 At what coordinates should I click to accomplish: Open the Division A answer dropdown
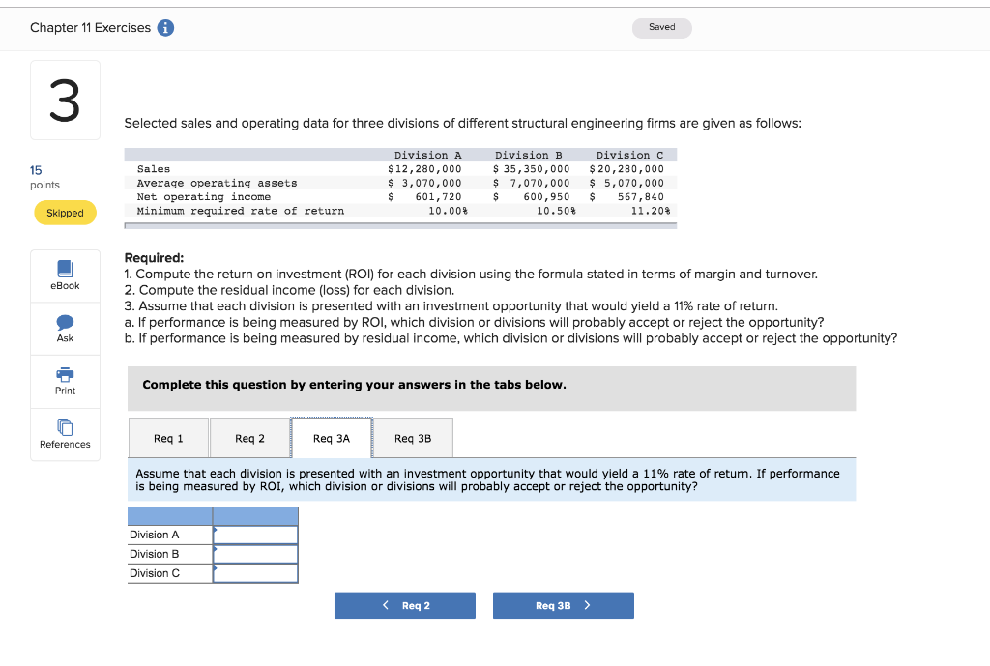[255, 536]
